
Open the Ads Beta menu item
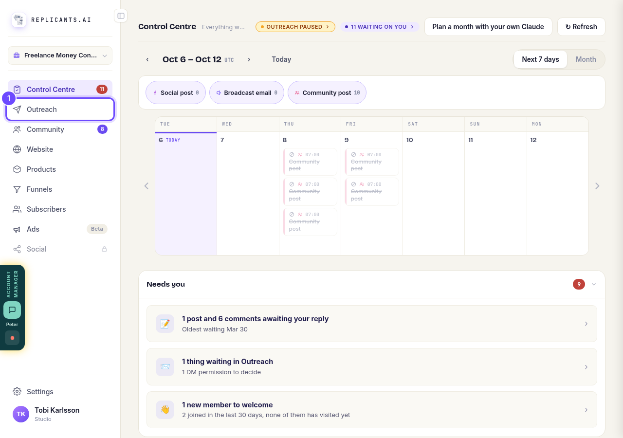pyautogui.click(x=60, y=229)
